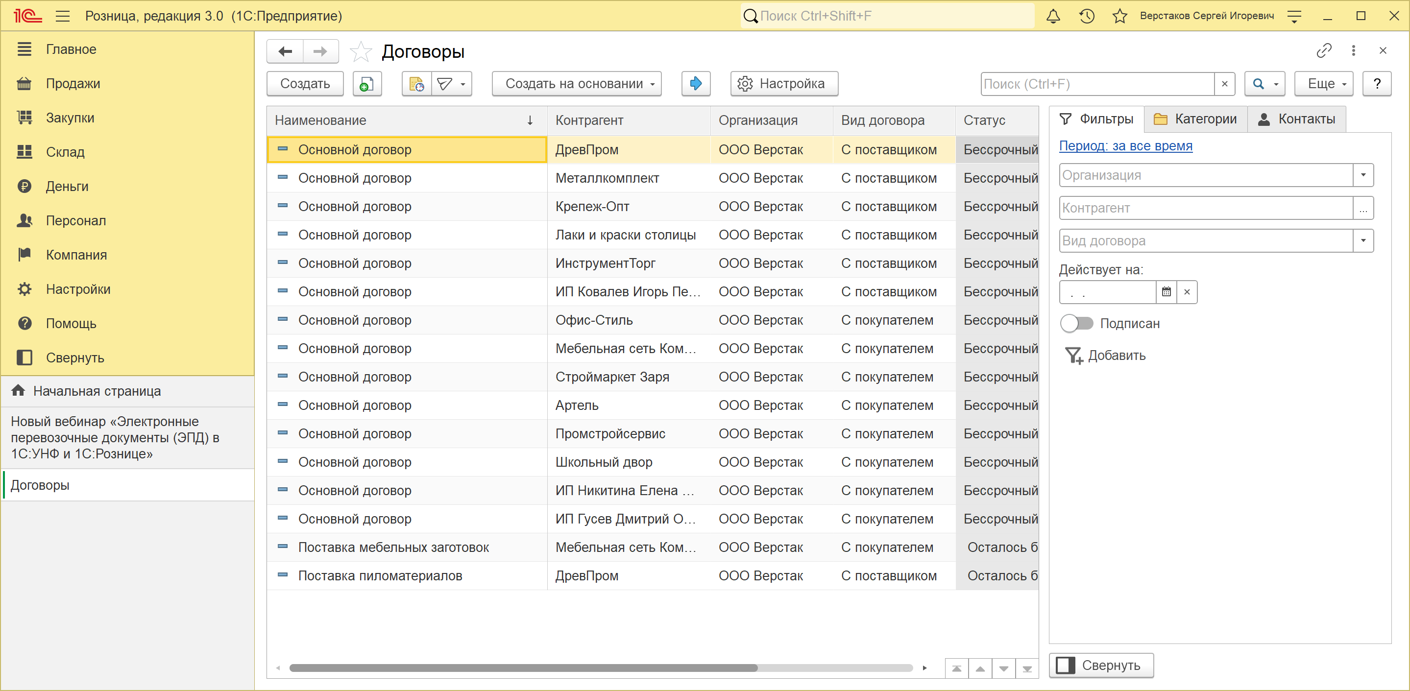Go back with the left arrow button
1410x691 pixels.
[285, 51]
